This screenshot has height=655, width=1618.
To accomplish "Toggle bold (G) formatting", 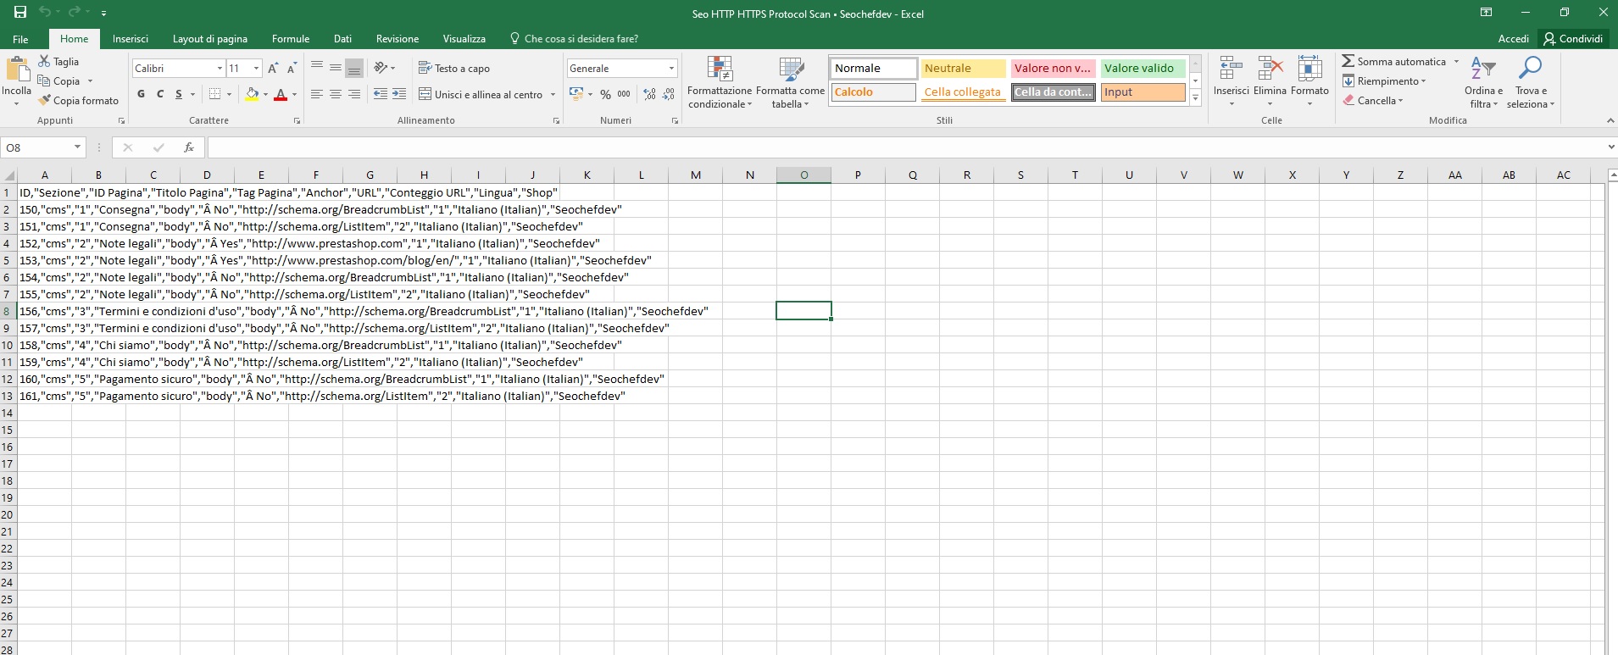I will click(141, 94).
